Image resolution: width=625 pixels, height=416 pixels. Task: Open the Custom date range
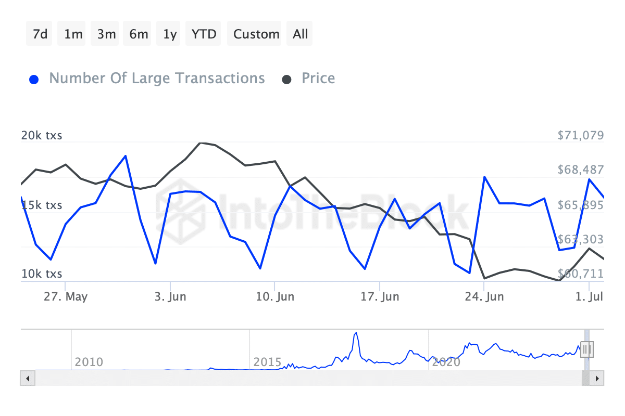[x=256, y=34]
